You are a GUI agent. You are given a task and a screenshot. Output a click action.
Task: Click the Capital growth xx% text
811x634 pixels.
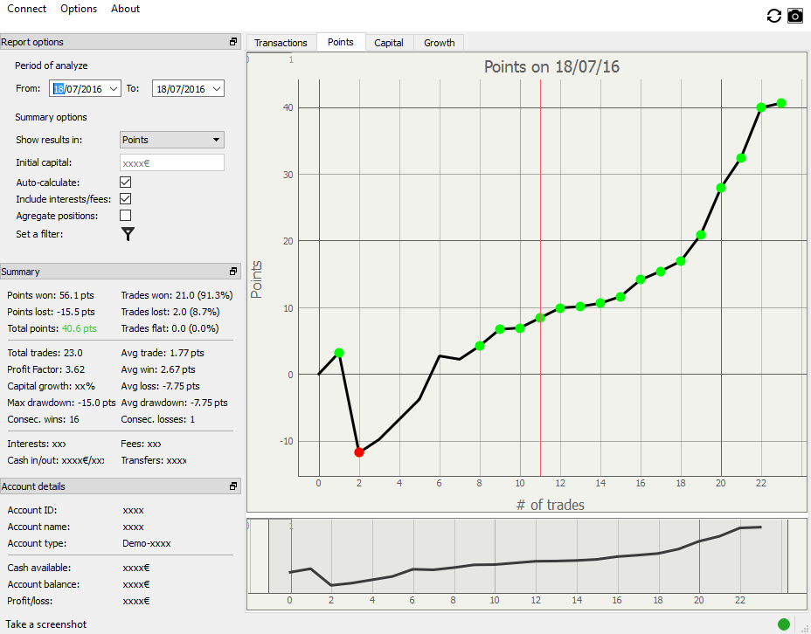pos(52,386)
